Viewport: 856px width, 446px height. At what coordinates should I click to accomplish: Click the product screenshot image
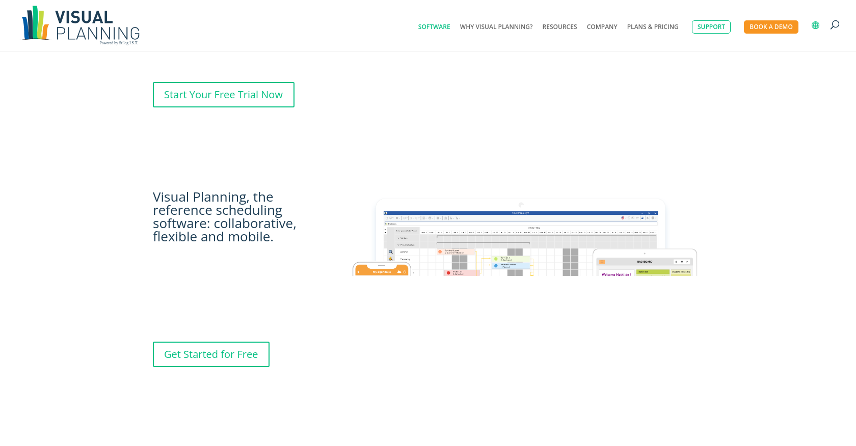tap(525, 237)
